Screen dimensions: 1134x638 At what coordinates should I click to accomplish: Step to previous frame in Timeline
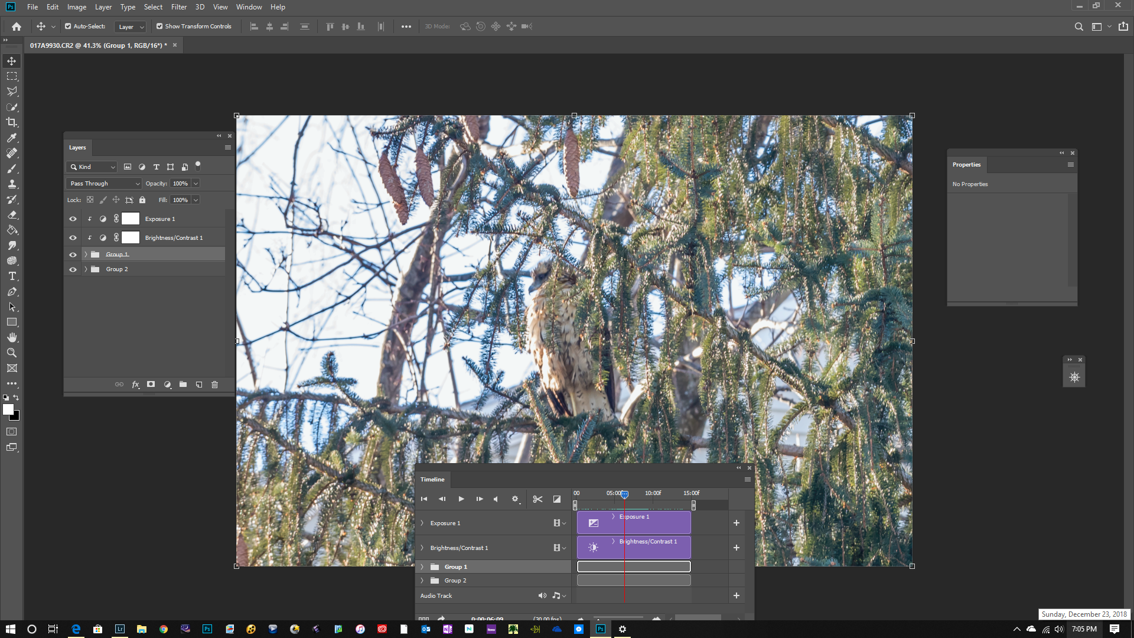coord(442,499)
